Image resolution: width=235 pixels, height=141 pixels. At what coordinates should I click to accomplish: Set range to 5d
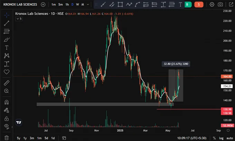(46, 138)
